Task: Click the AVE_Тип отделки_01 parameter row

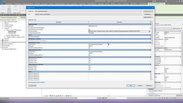Action: click(89, 73)
